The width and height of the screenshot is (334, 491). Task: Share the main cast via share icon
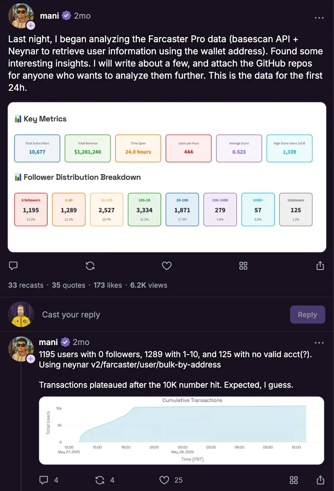(320, 265)
